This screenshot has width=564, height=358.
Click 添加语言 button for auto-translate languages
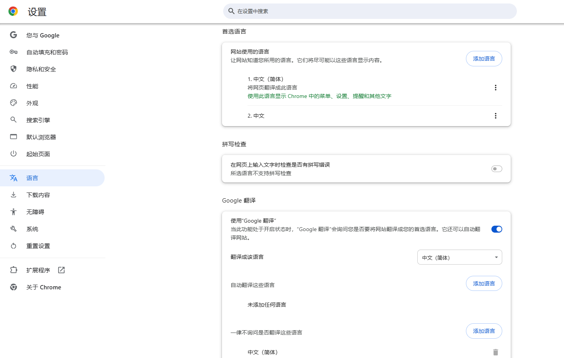coord(484,284)
